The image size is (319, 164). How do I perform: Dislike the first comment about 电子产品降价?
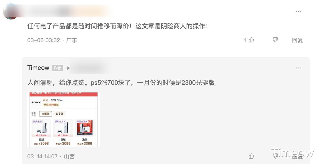(275, 40)
